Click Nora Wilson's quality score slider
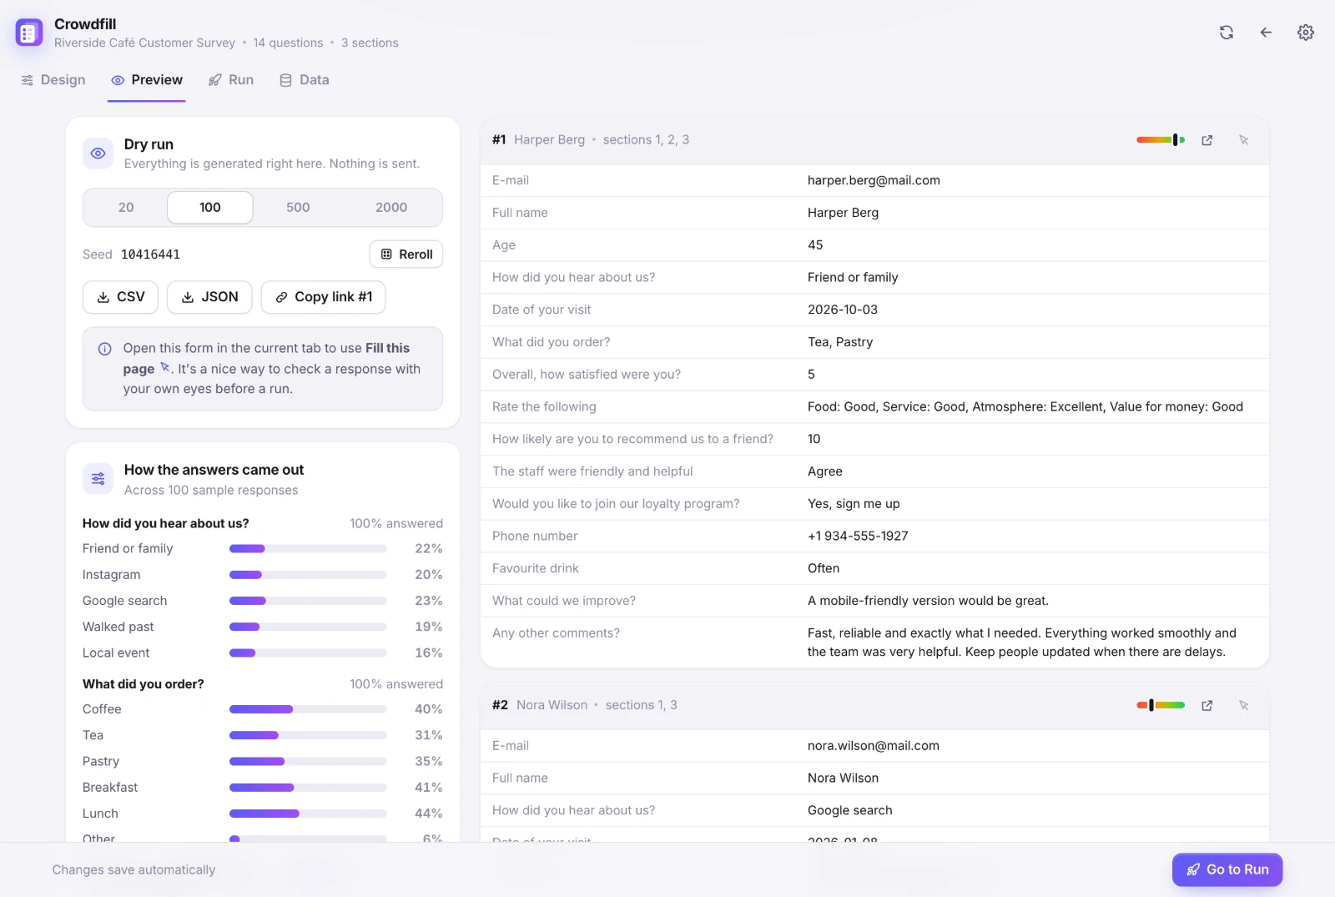This screenshot has width=1335, height=897. [x=1161, y=705]
